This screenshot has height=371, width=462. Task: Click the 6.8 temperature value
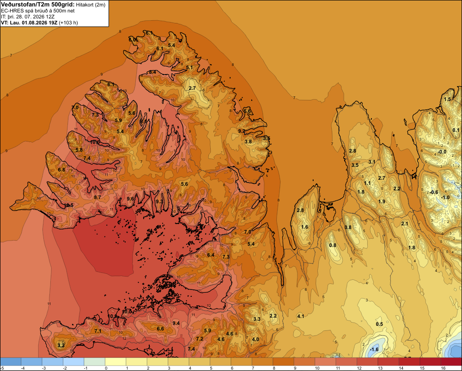coord(61,170)
